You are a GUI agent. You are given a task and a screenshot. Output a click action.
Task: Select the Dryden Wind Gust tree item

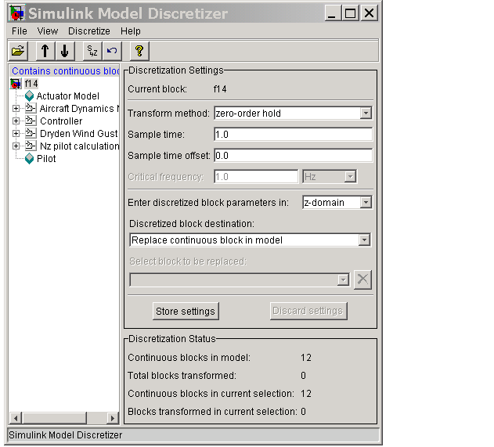[79, 134]
